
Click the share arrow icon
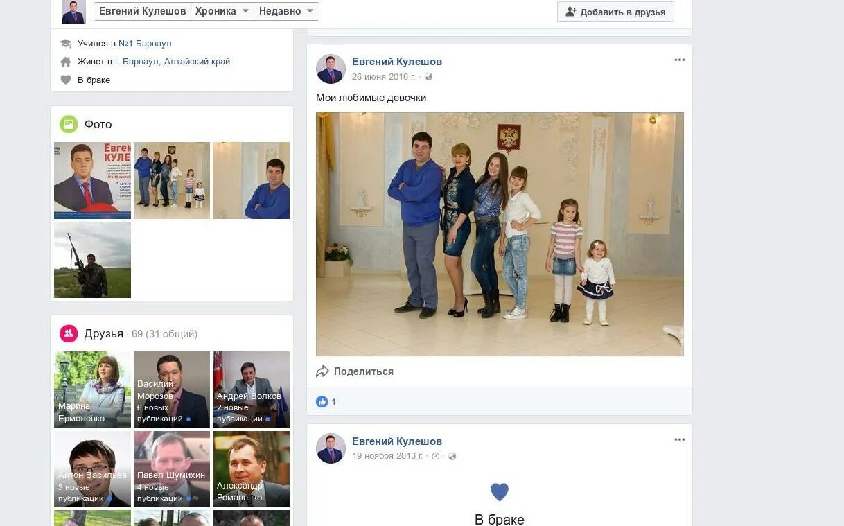322,371
